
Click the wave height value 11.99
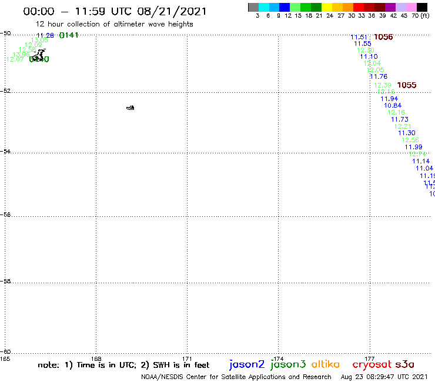click(414, 147)
